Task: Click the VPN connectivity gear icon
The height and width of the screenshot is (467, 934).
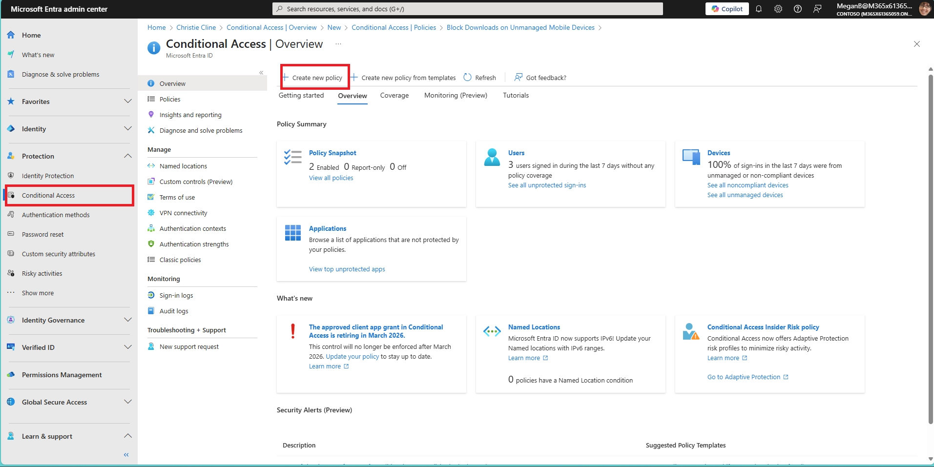Action: 151,213
